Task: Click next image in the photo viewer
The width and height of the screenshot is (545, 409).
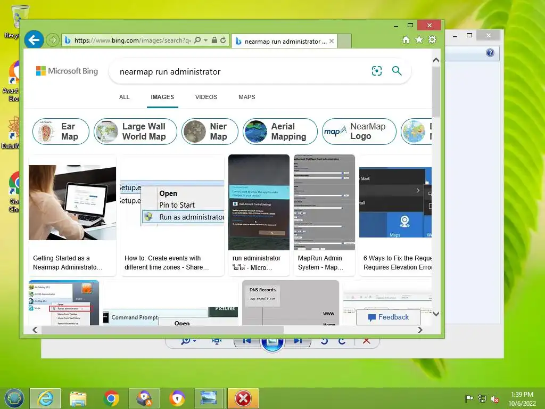Action: [298, 341]
